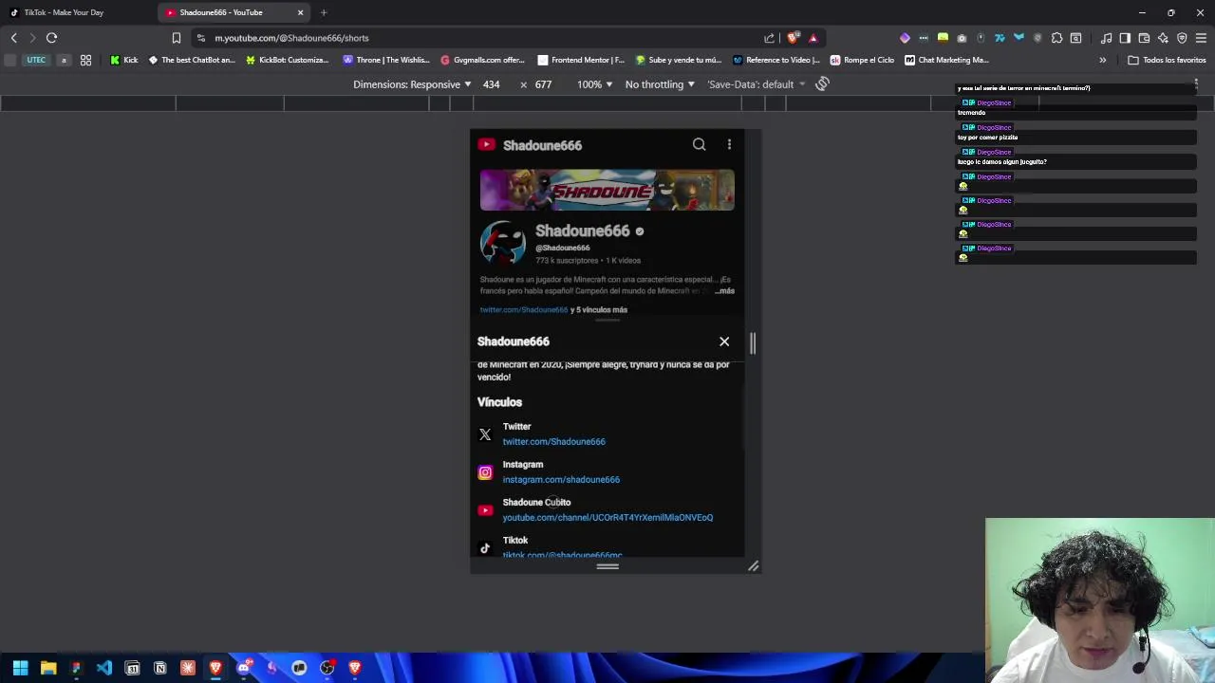Close the Shadoune666 - YouTube tab
Image resolution: width=1215 pixels, height=683 pixels.
[x=301, y=12]
